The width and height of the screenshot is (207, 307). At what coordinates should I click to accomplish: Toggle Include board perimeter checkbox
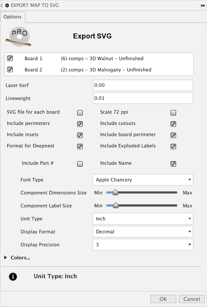tap(173, 135)
